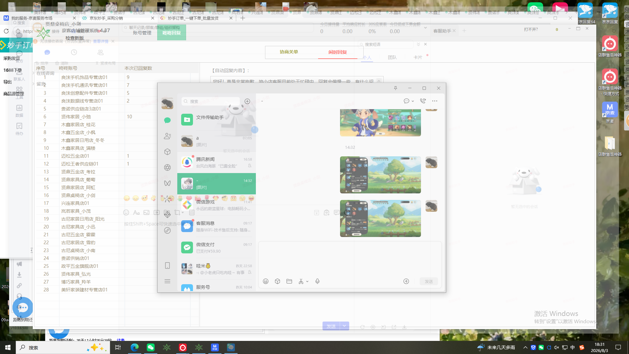
Task: Select row 美轩家装建材专营店01
Action: [117, 290]
